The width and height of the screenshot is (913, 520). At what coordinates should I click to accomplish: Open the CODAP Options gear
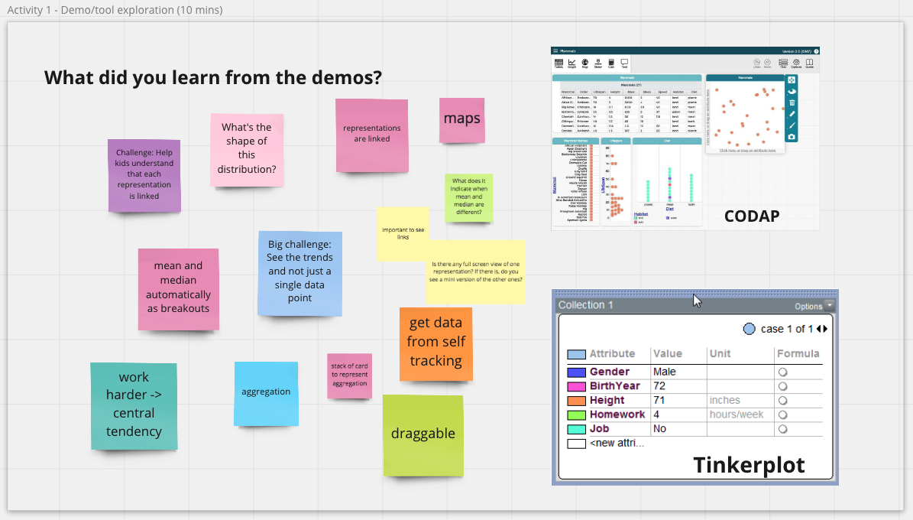[796, 64]
